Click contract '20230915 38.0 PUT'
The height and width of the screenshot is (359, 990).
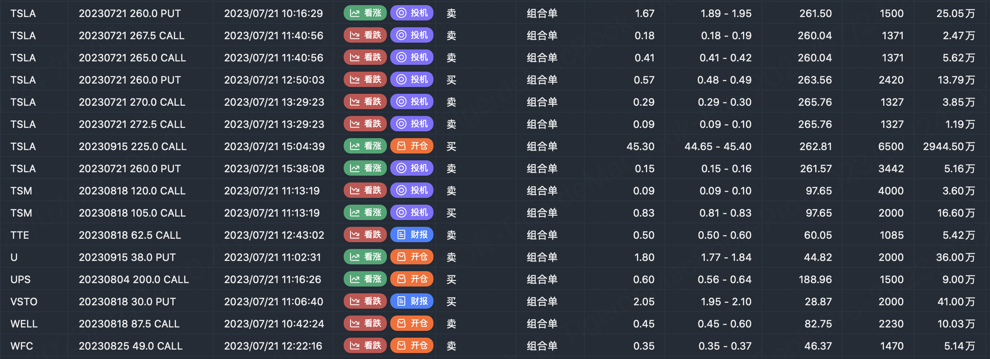click(x=127, y=257)
